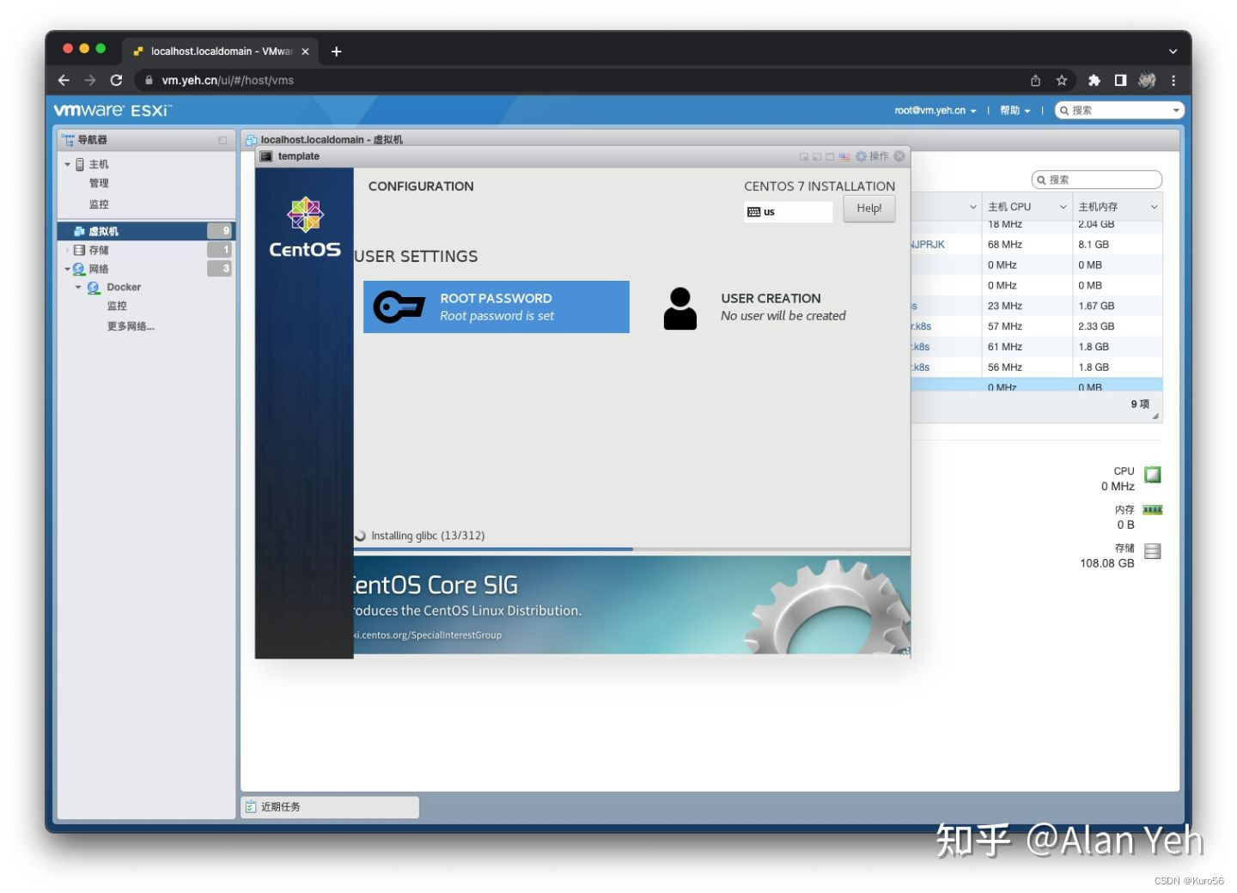Click 更多网络... link in navigator

pos(131,326)
